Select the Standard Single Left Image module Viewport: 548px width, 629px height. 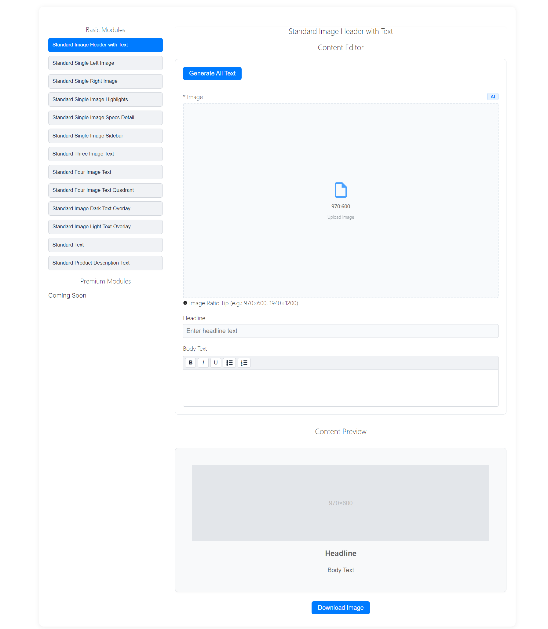click(105, 63)
